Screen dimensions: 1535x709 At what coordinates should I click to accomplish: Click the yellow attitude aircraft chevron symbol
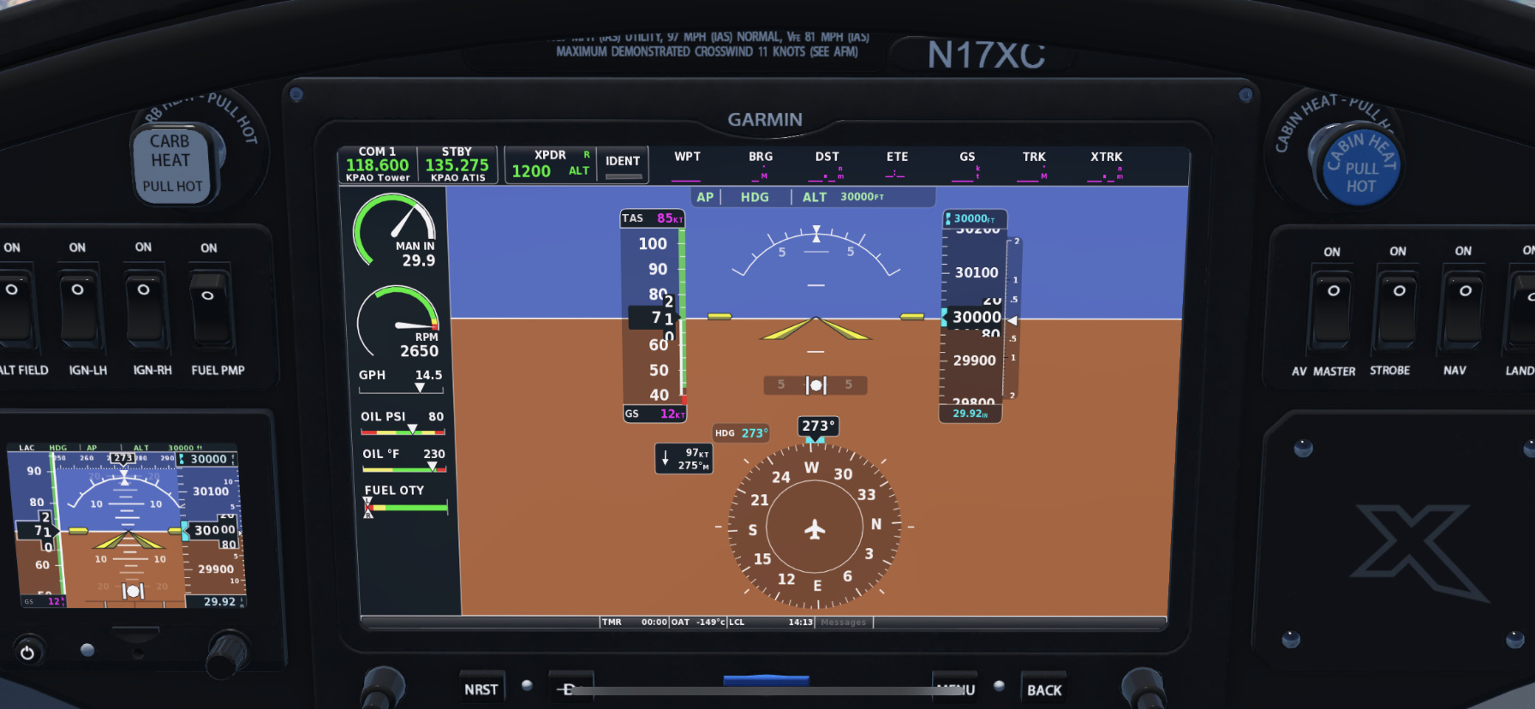pos(815,329)
